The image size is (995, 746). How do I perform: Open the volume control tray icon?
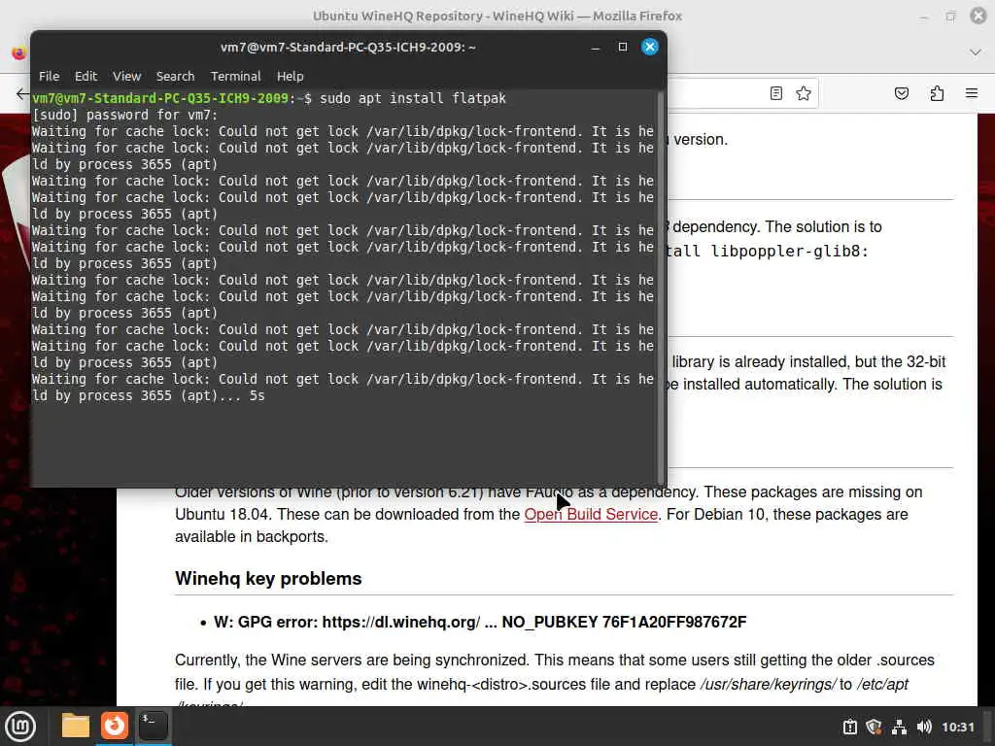pyautogui.click(x=924, y=727)
